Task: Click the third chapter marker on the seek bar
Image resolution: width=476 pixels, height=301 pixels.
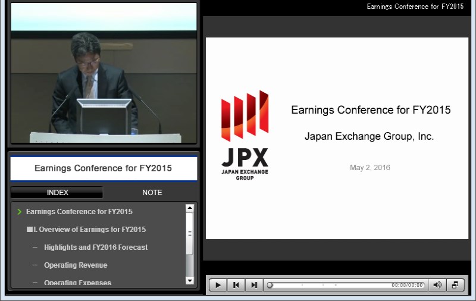Action: pos(336,285)
